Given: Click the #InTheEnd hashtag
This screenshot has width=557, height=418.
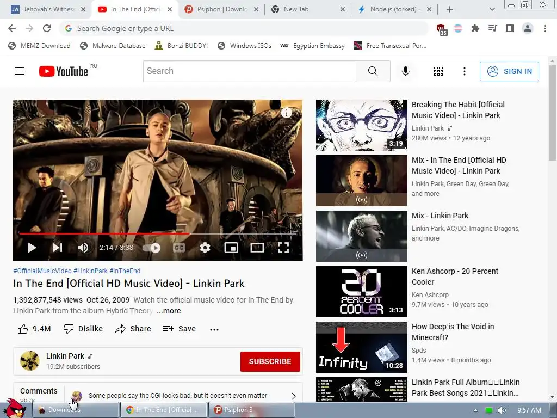Looking at the screenshot, I should [x=125, y=271].
